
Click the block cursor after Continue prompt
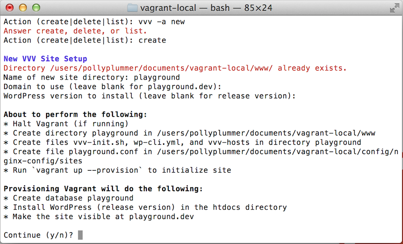(80, 235)
